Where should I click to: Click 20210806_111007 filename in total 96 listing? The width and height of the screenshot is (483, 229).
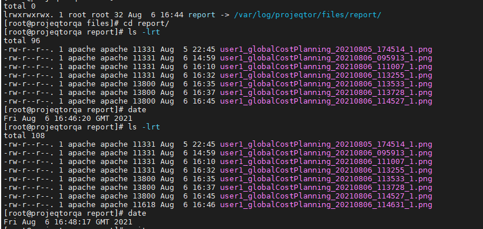pyautogui.click(x=326, y=66)
